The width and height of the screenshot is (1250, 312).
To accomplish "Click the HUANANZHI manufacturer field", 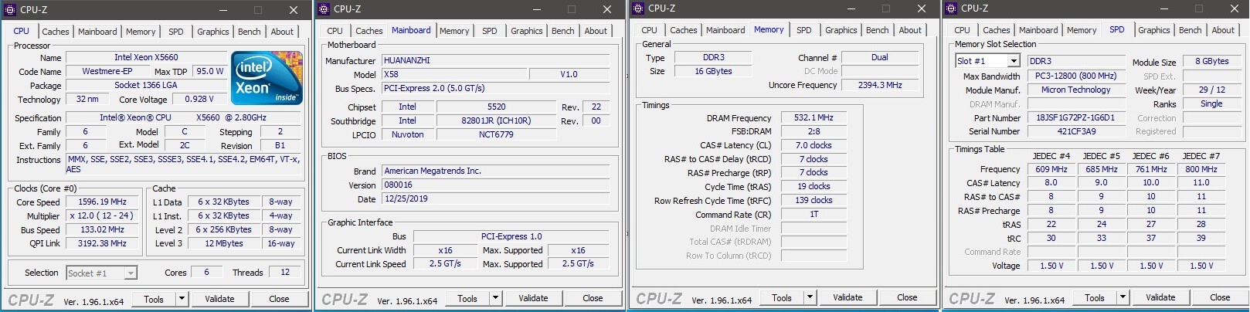I will (x=495, y=60).
